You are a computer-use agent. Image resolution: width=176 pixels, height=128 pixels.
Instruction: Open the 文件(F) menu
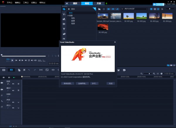click(9, 3)
